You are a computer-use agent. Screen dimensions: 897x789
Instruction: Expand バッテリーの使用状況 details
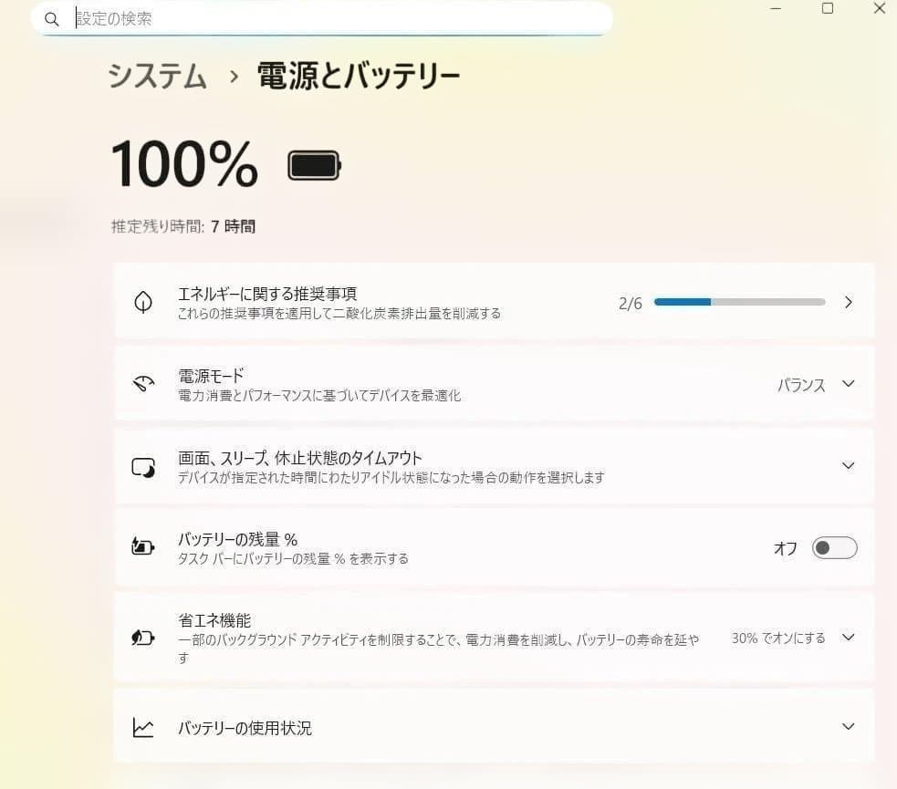(848, 727)
